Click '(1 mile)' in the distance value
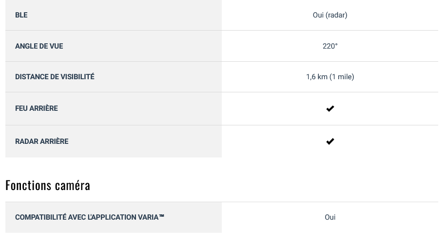 coord(342,77)
